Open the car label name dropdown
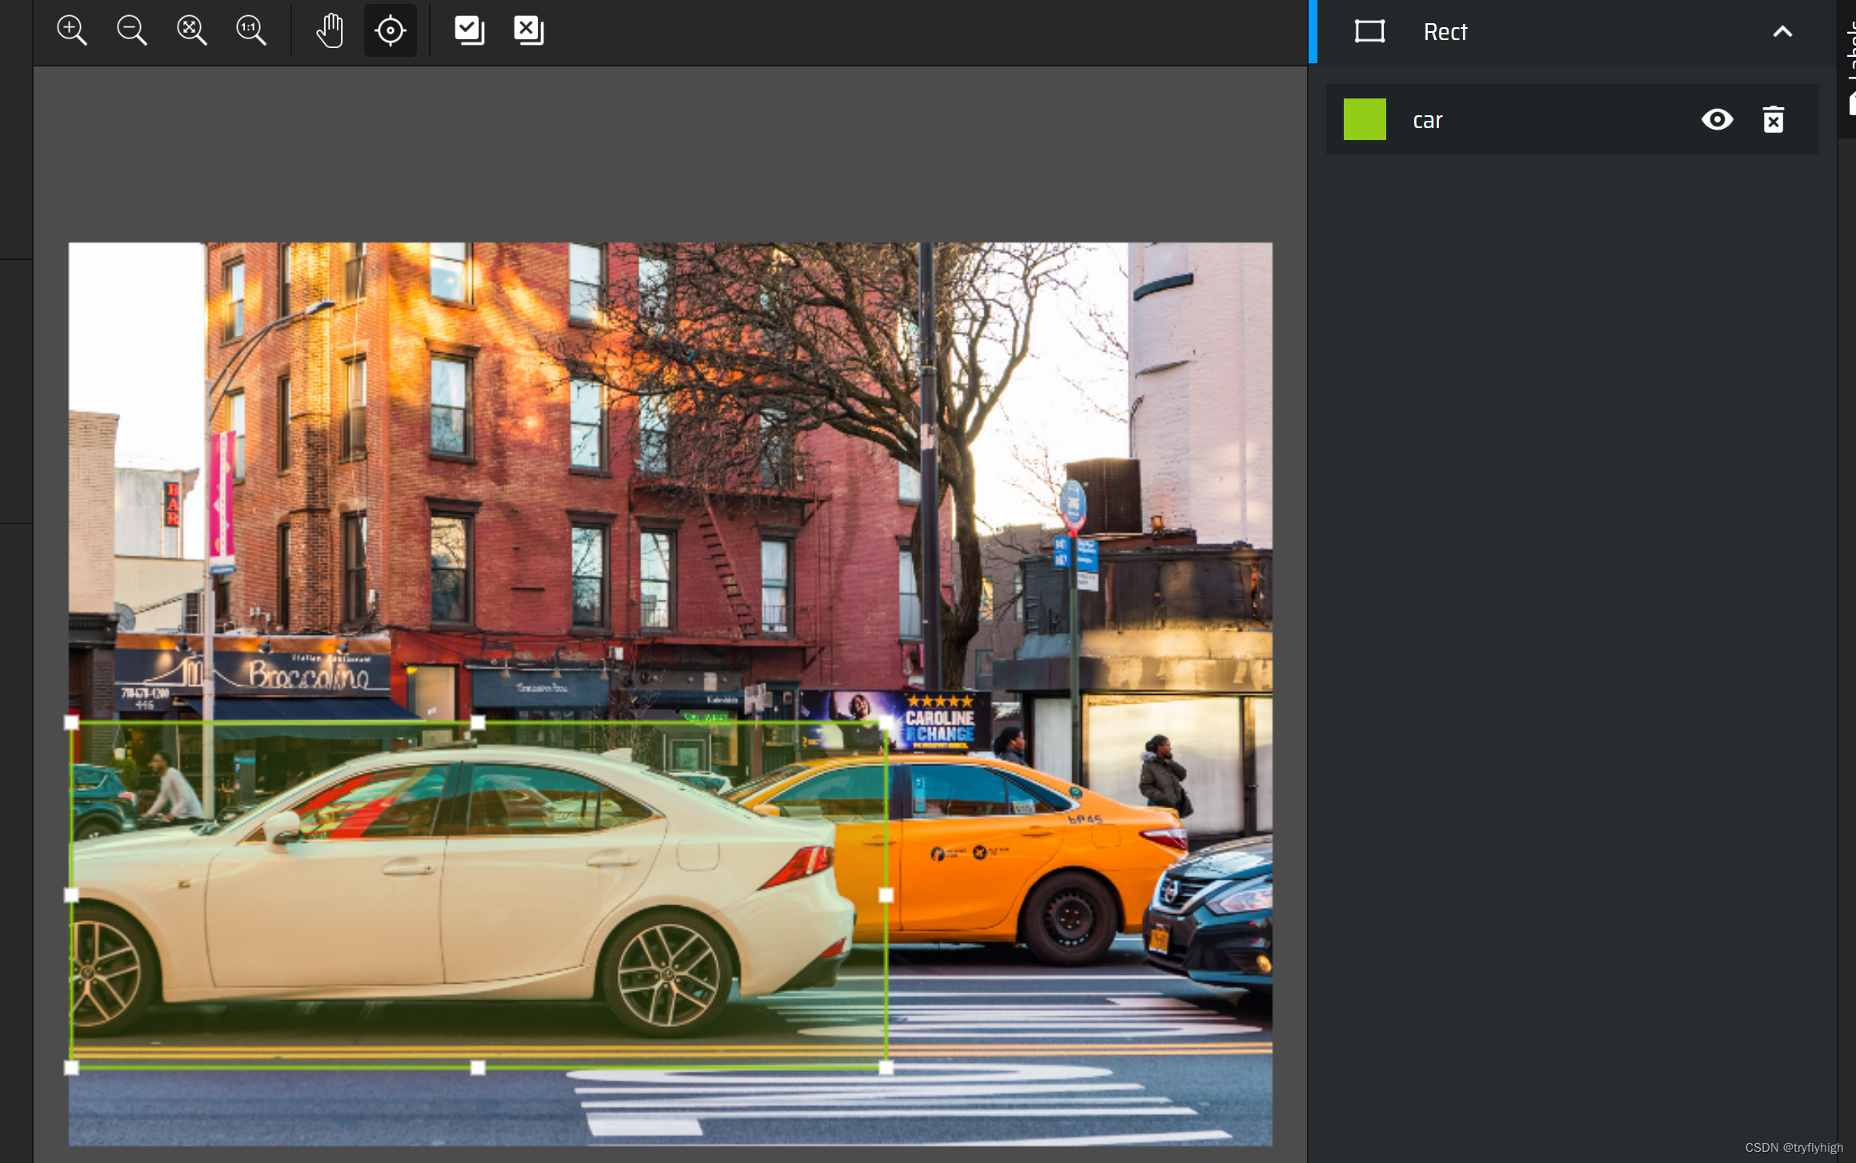This screenshot has height=1163, width=1856. tap(1428, 121)
